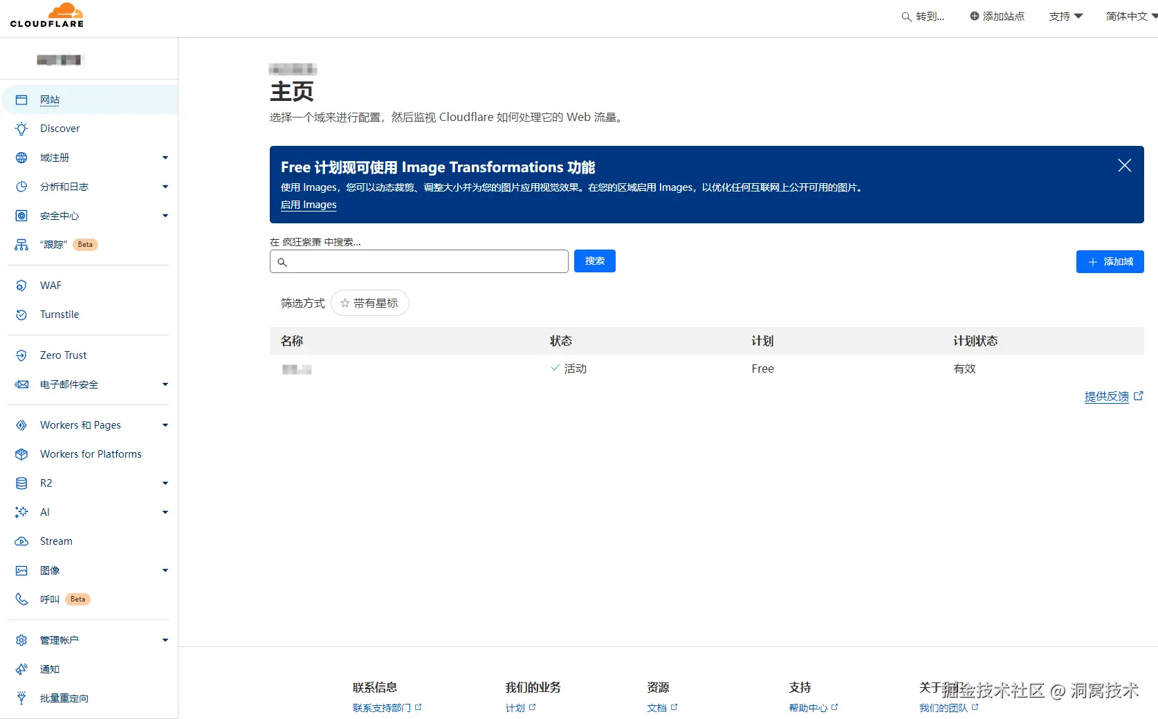Image resolution: width=1158 pixels, height=719 pixels.
Task: Click the 呼叫 phone icon
Action: click(21, 599)
